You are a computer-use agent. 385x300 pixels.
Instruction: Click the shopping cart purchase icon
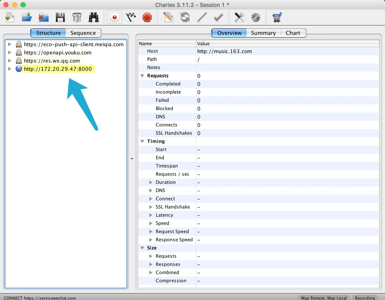(277, 17)
